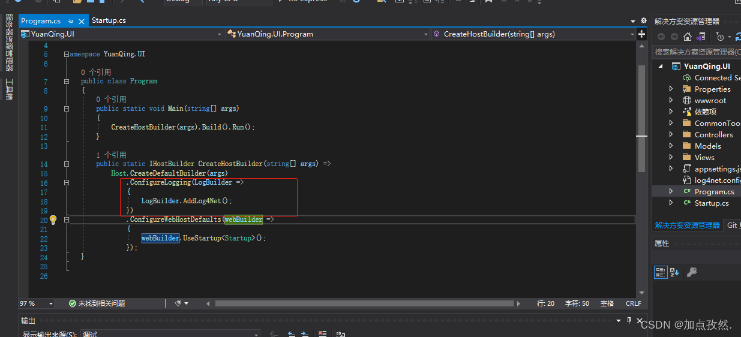Viewport: 741px width, 337px height.
Task: Click the property pages wrench icon
Action: click(691, 272)
